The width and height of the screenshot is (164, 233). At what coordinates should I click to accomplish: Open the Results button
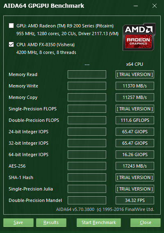pos(51,222)
